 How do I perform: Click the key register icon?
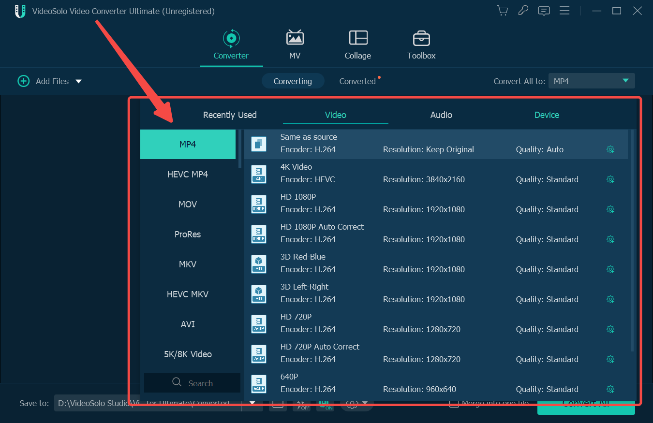click(x=523, y=11)
